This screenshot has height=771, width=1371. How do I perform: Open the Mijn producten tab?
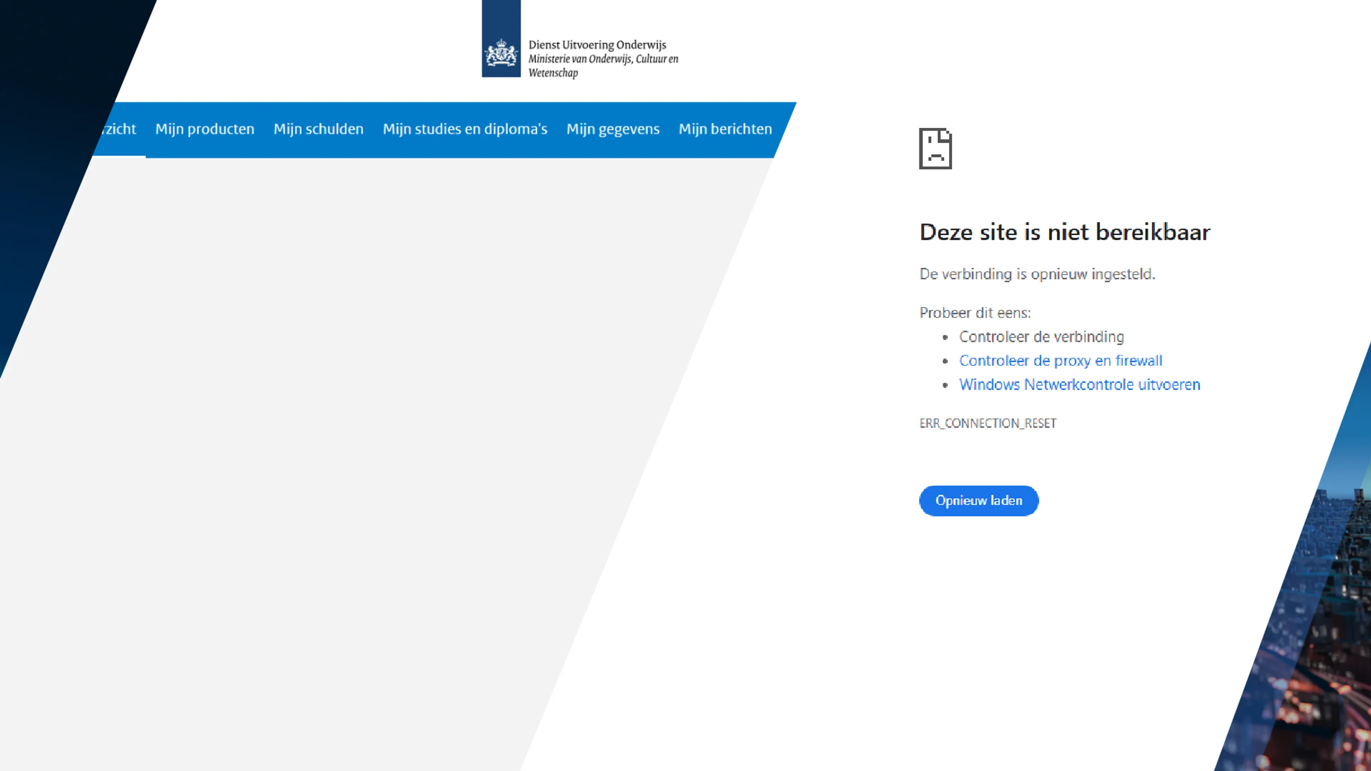(205, 129)
